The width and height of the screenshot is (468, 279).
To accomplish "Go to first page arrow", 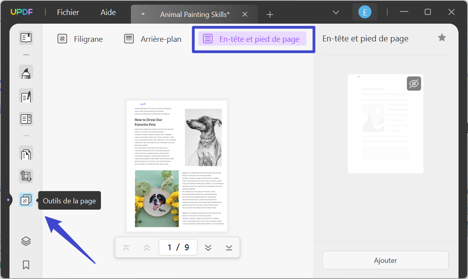I will click(x=126, y=247).
